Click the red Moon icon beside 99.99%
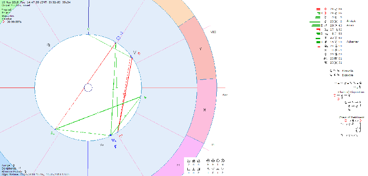The height and width of the screenshot is (176, 368). click(x=3, y=22)
